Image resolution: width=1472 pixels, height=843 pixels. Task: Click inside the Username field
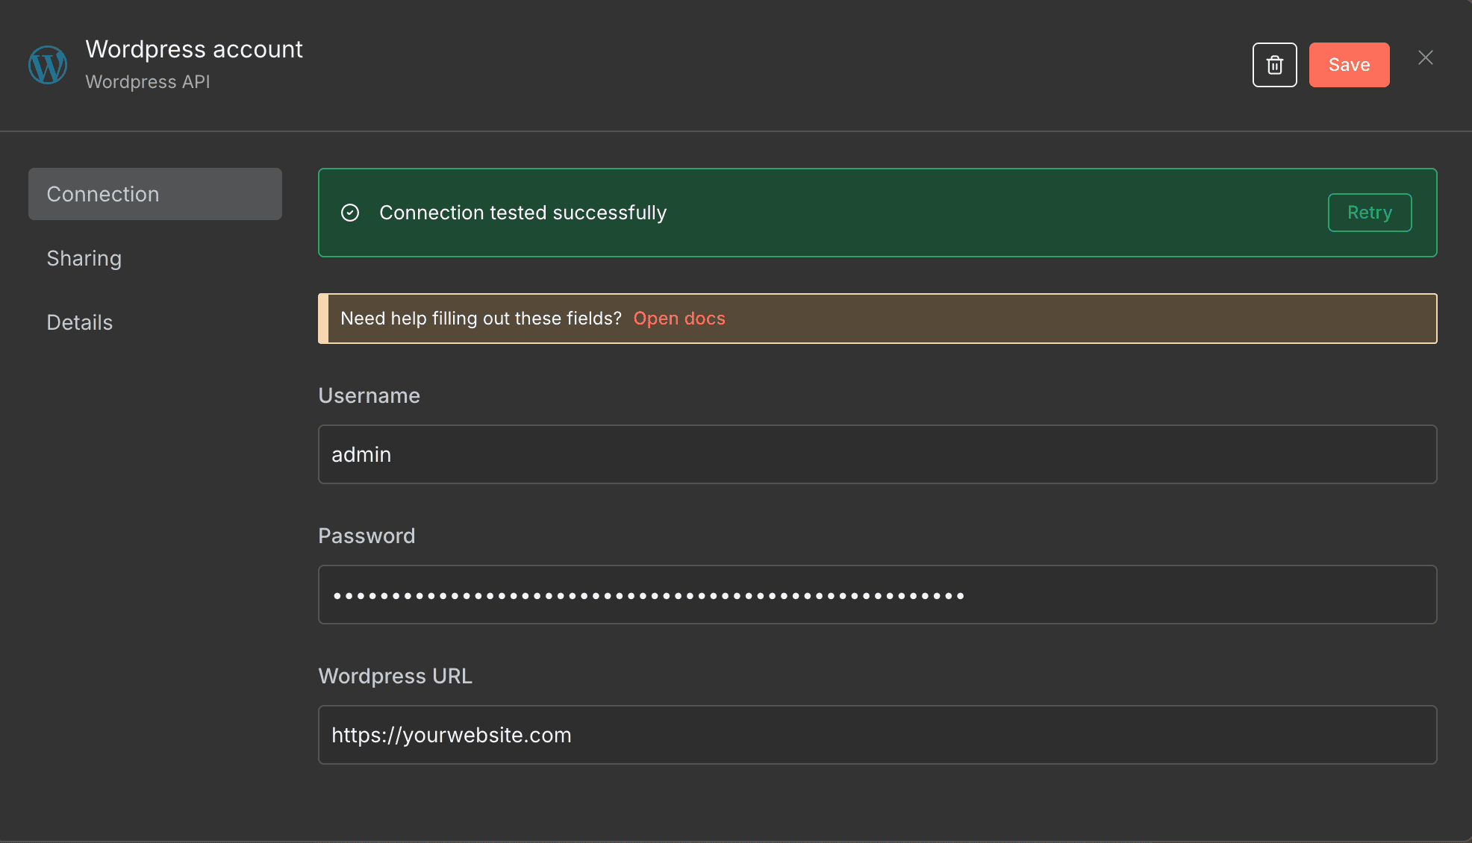point(821,454)
